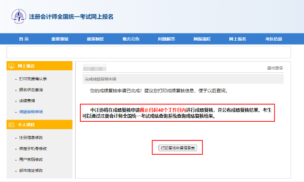Screen dimensions: 304x182
Task: Select 地方公告 from the navigation bar
Action: pos(131,39)
